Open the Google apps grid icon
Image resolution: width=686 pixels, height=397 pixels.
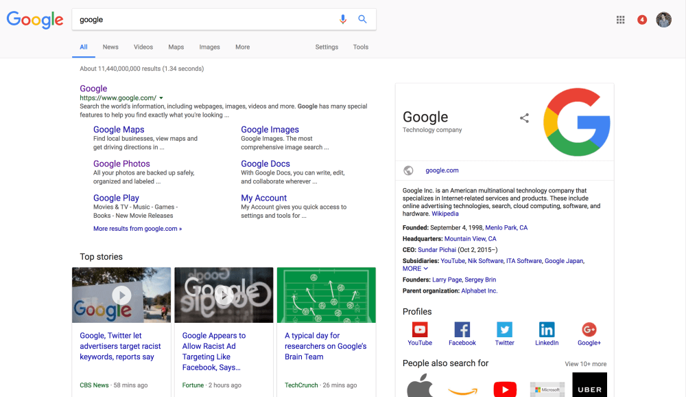click(x=620, y=20)
